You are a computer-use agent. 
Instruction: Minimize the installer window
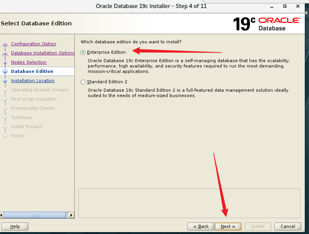tap(272, 7)
